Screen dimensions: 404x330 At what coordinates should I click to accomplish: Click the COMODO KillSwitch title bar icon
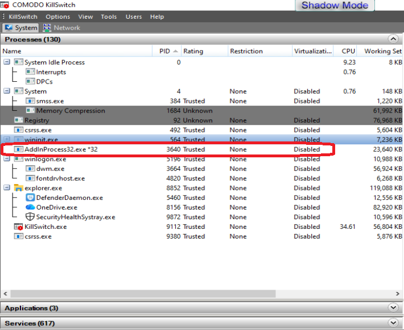tap(5, 5)
